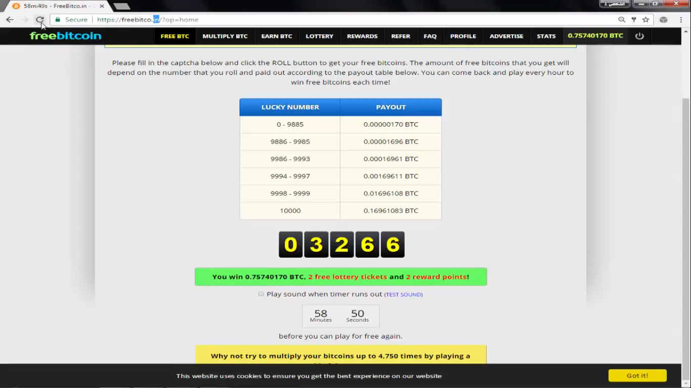The width and height of the screenshot is (691, 388).
Task: Click the browser extension cube icon
Action: click(x=663, y=20)
